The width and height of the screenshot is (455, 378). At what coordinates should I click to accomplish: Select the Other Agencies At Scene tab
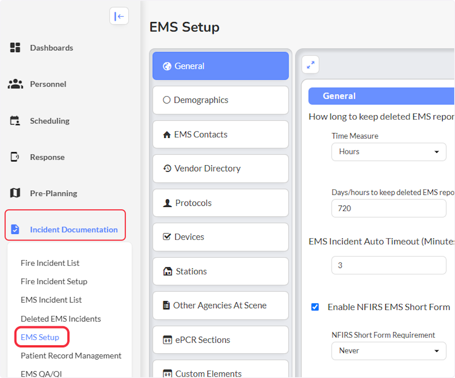pos(221,306)
